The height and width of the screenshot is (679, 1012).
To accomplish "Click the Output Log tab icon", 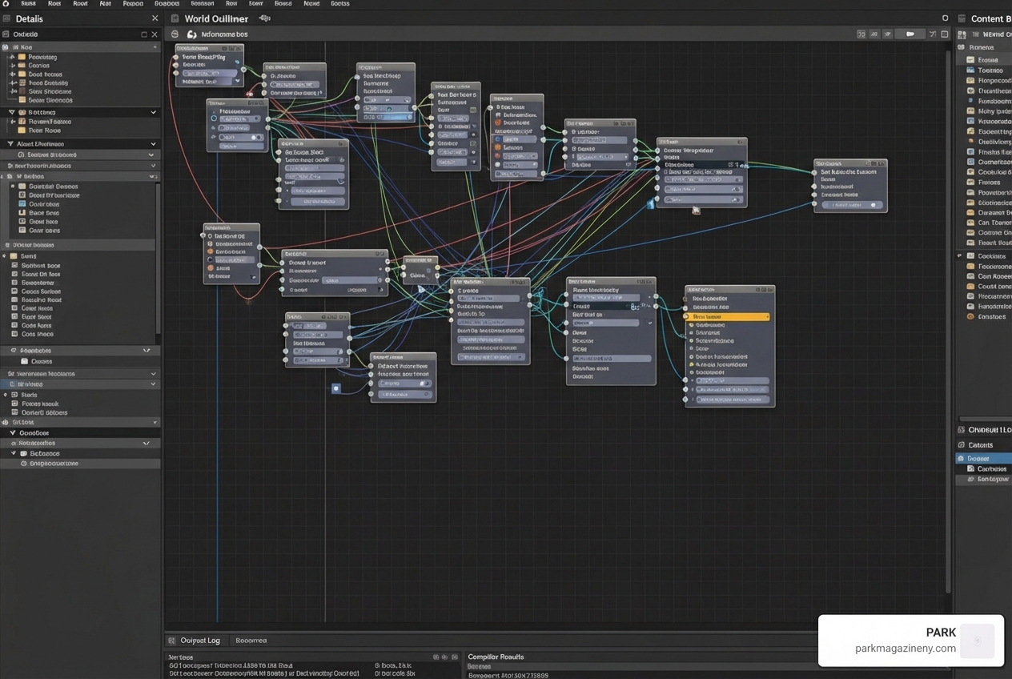I will [x=171, y=641].
